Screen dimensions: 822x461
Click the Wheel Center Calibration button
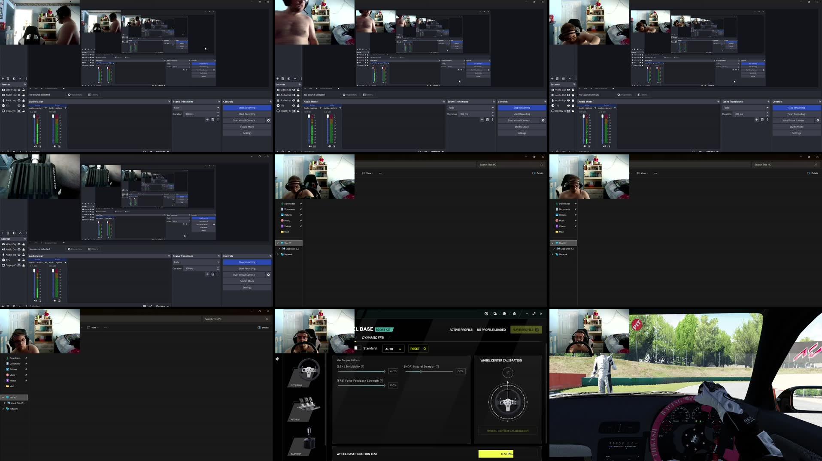coord(508,431)
